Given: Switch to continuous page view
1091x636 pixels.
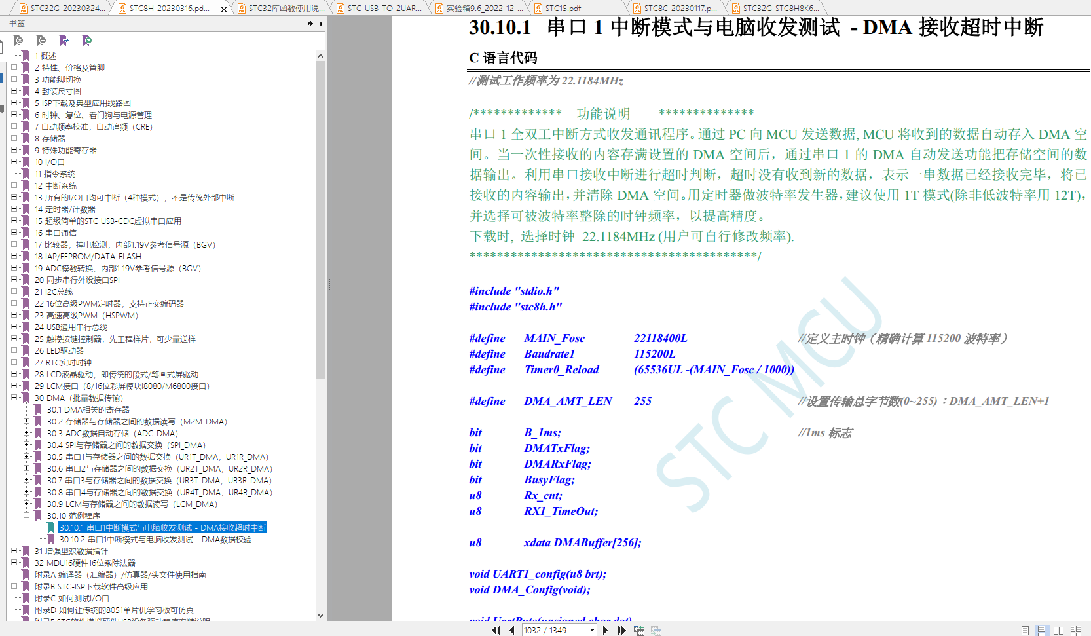Looking at the screenshot, I should (x=1041, y=630).
